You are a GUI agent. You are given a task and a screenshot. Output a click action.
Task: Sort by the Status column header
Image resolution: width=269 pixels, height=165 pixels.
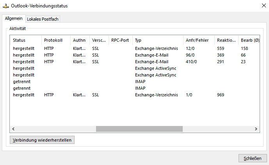(26, 40)
